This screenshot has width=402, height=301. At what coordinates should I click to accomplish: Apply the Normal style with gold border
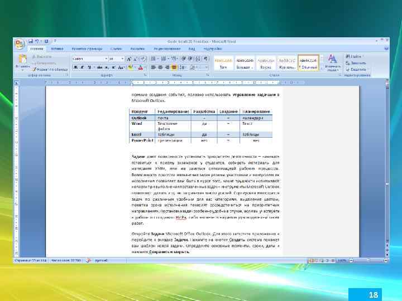tap(308, 63)
